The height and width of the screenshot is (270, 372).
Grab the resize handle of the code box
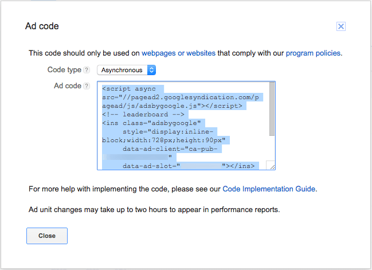click(272, 167)
